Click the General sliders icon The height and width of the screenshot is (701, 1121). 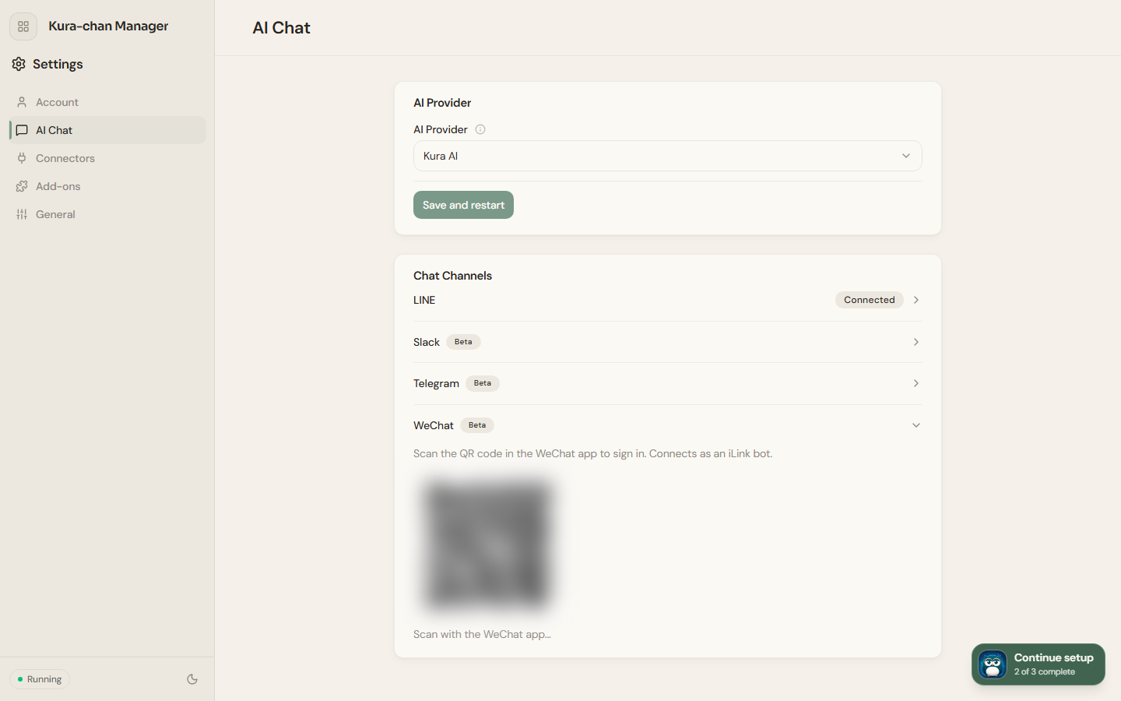click(22, 214)
